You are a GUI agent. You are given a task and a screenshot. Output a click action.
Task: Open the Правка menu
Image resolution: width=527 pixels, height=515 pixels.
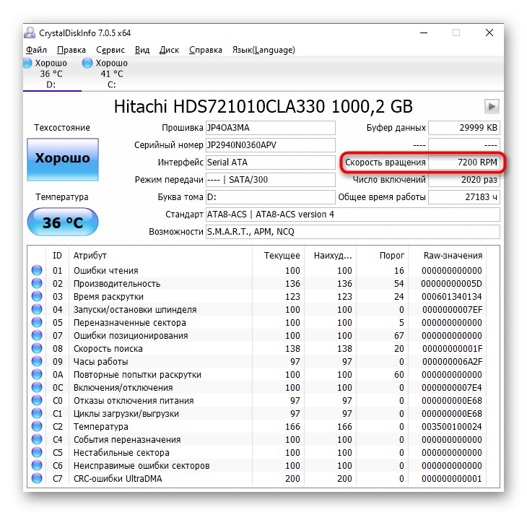pos(71,50)
